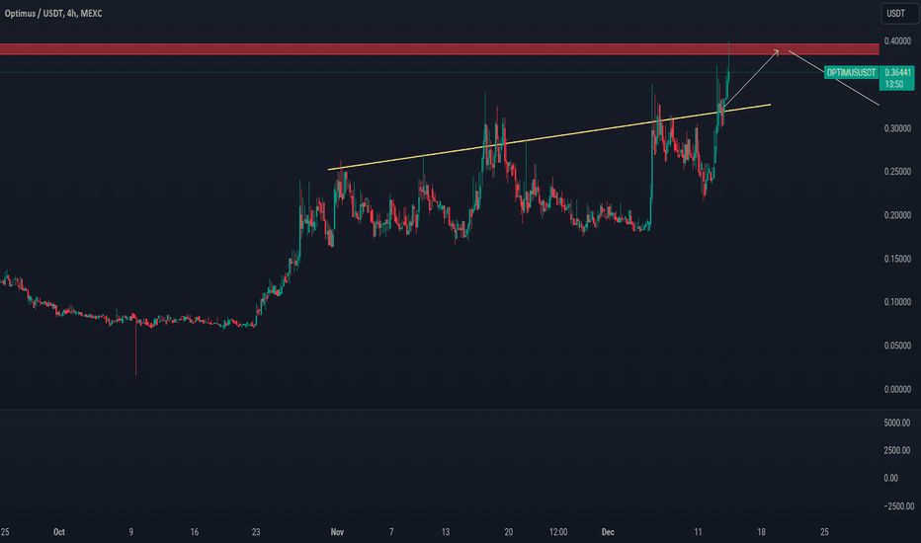This screenshot has height=543, width=921.
Task: Click the USDT currency button
Action: [x=899, y=14]
